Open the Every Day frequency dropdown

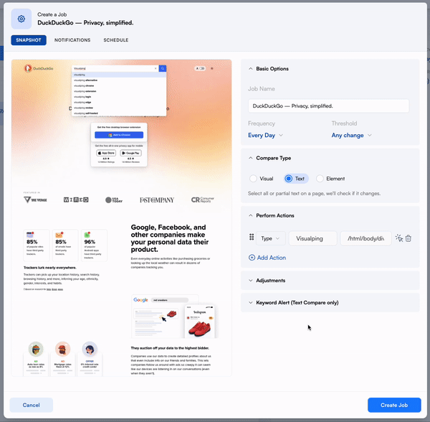[265, 136]
